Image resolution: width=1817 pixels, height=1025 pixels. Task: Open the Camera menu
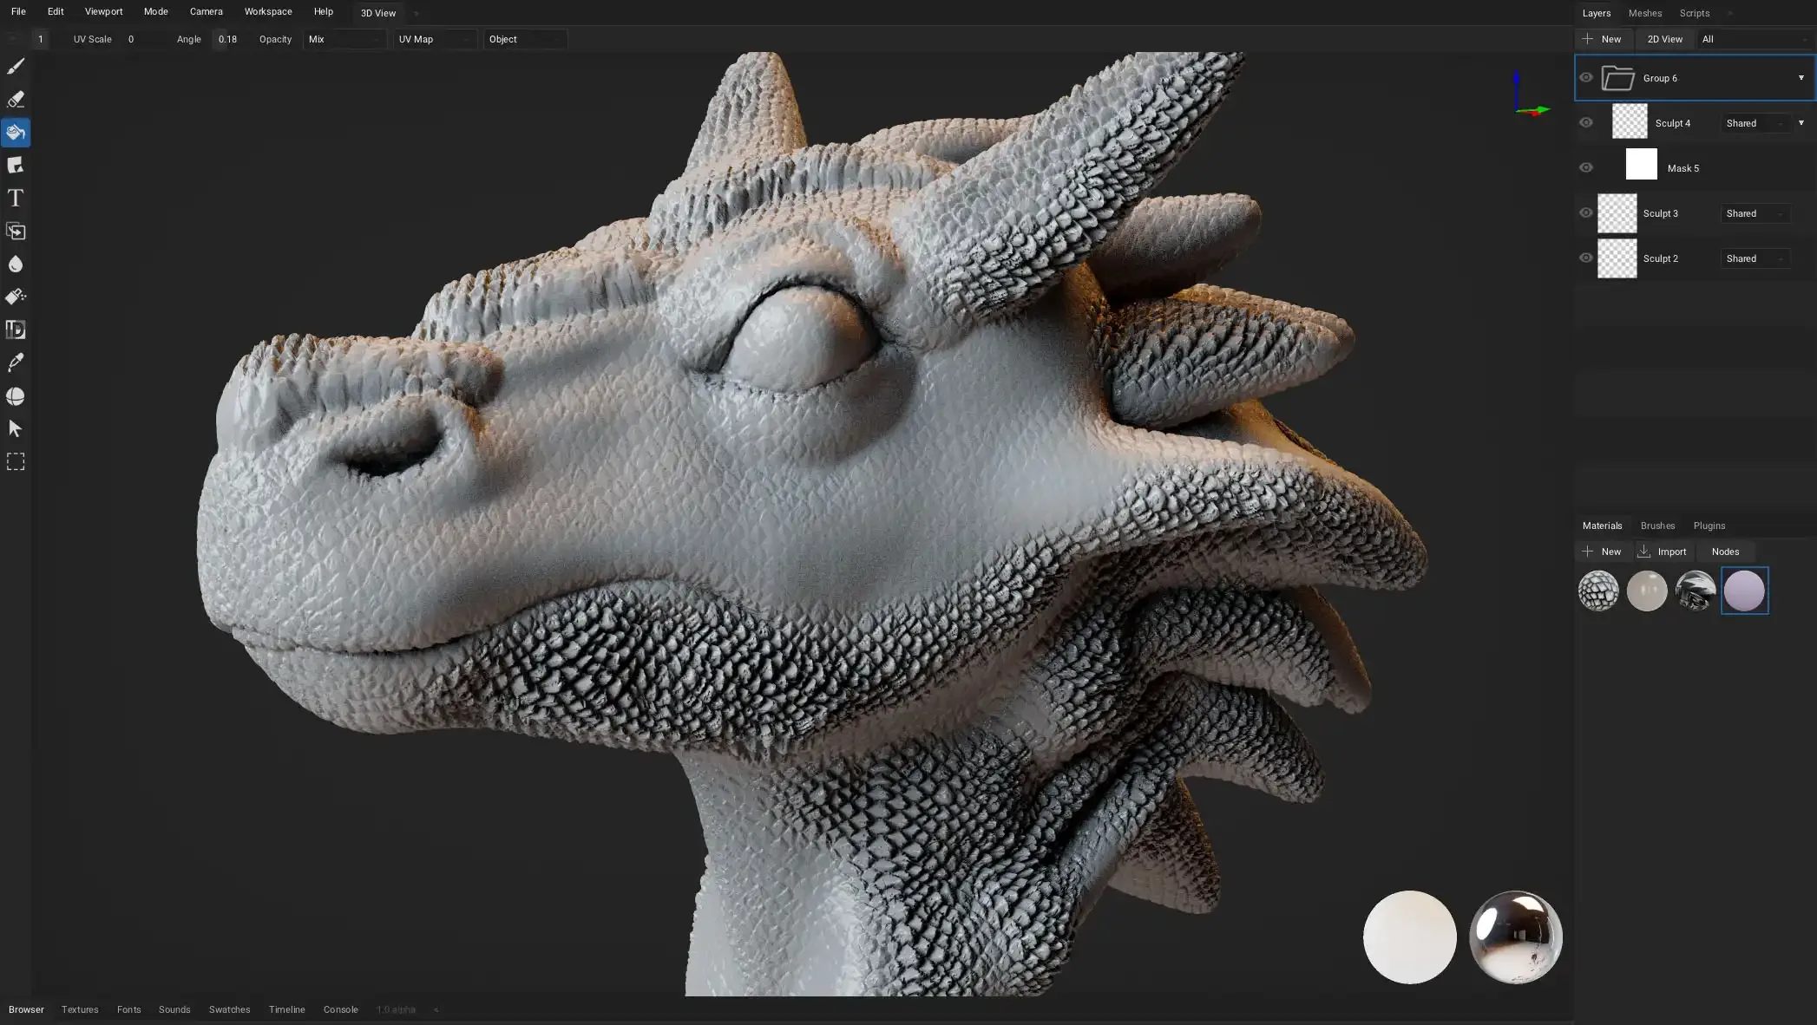[207, 12]
